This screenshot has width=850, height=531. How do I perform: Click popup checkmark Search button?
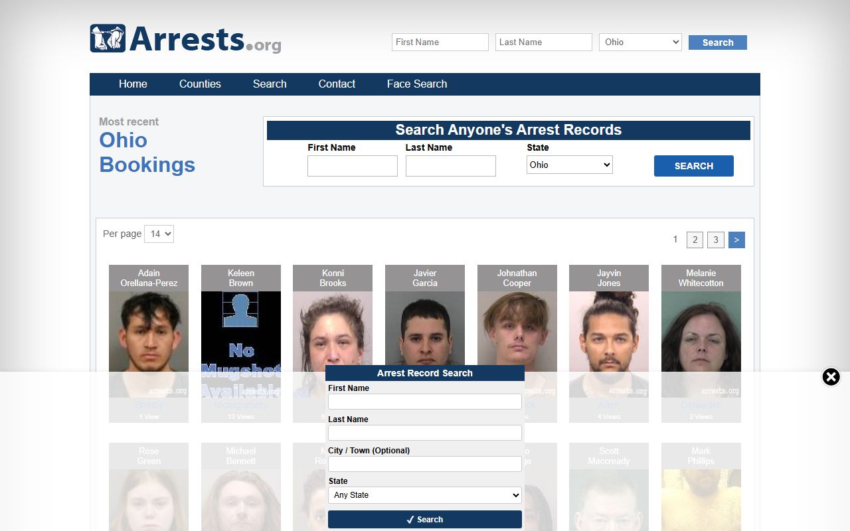tap(425, 520)
